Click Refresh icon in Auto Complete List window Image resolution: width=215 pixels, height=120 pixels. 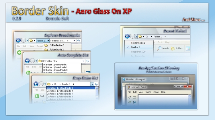click(x=88, y=61)
